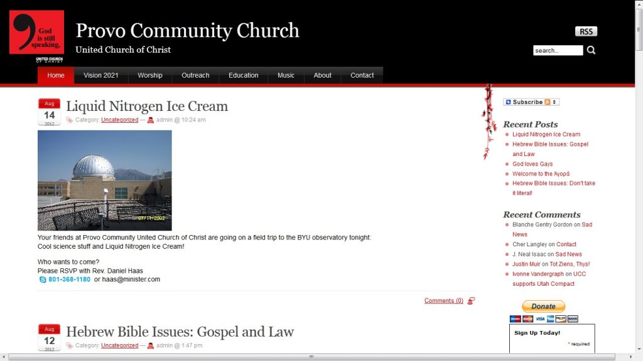The height and width of the screenshot is (361, 643).
Task: Open Cher Langley's comment on Contact
Action: click(566, 244)
